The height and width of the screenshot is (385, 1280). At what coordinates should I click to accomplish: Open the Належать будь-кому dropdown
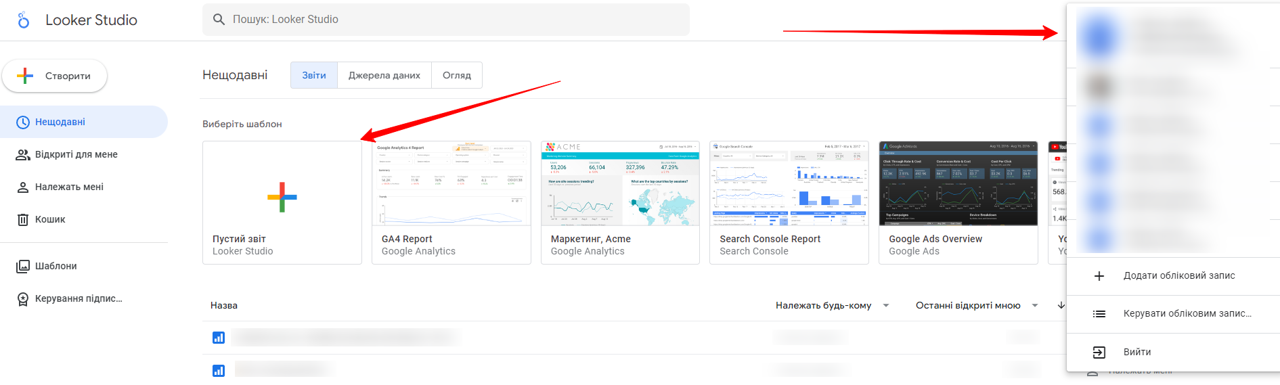pyautogui.click(x=833, y=305)
